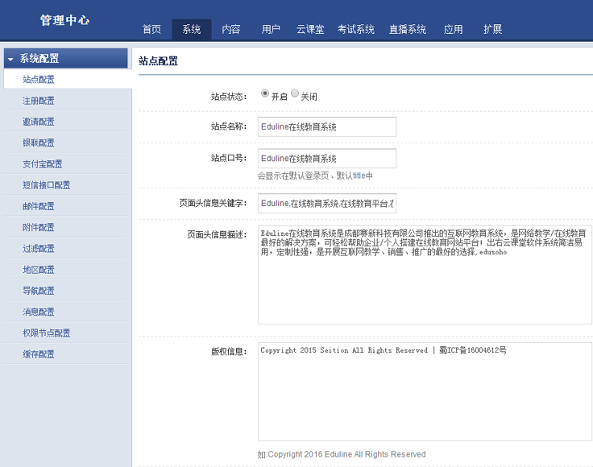Open 注册配置 in the sidebar

coord(39,101)
